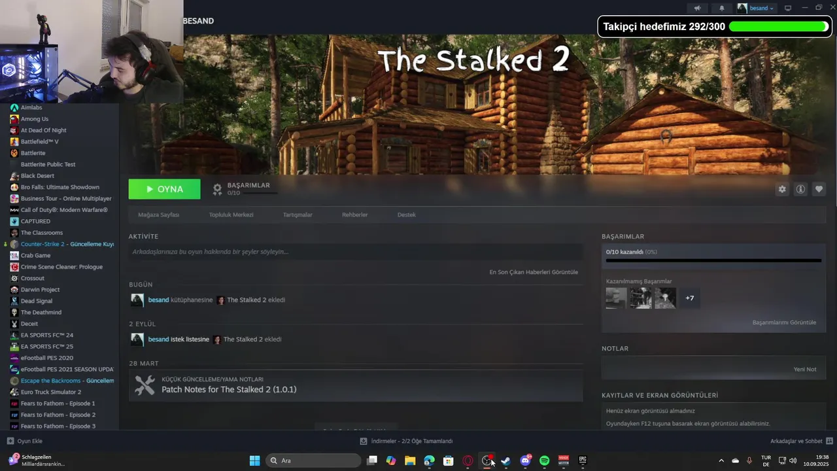Click the Patch Notes wrench icon

(x=145, y=385)
